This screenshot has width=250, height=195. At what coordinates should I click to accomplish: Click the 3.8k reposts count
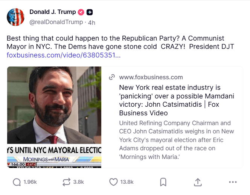click(x=78, y=182)
